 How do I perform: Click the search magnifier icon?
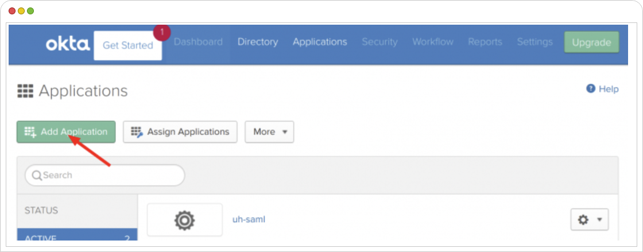[x=37, y=176]
